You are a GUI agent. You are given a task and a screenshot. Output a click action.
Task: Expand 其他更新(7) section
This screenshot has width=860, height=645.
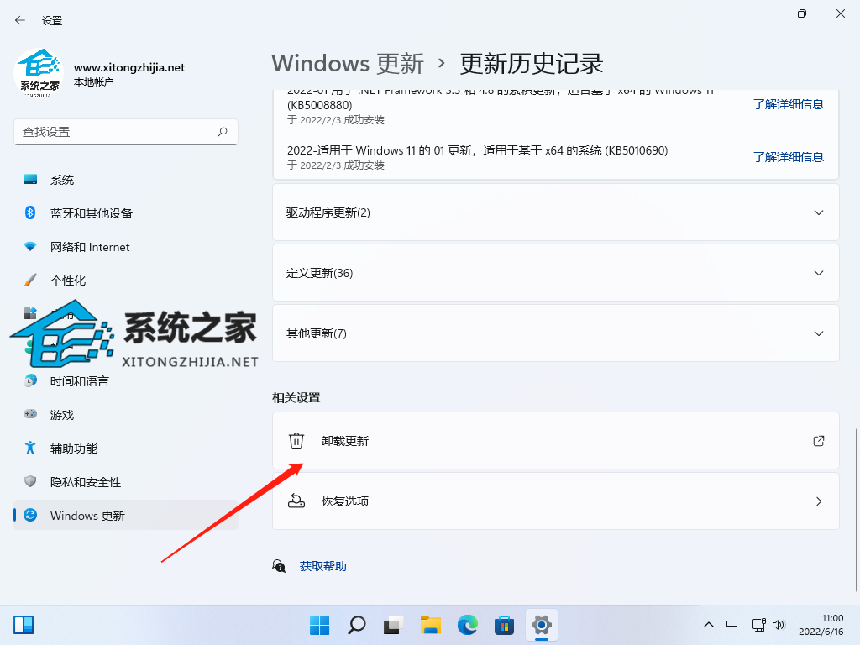pyautogui.click(x=556, y=333)
